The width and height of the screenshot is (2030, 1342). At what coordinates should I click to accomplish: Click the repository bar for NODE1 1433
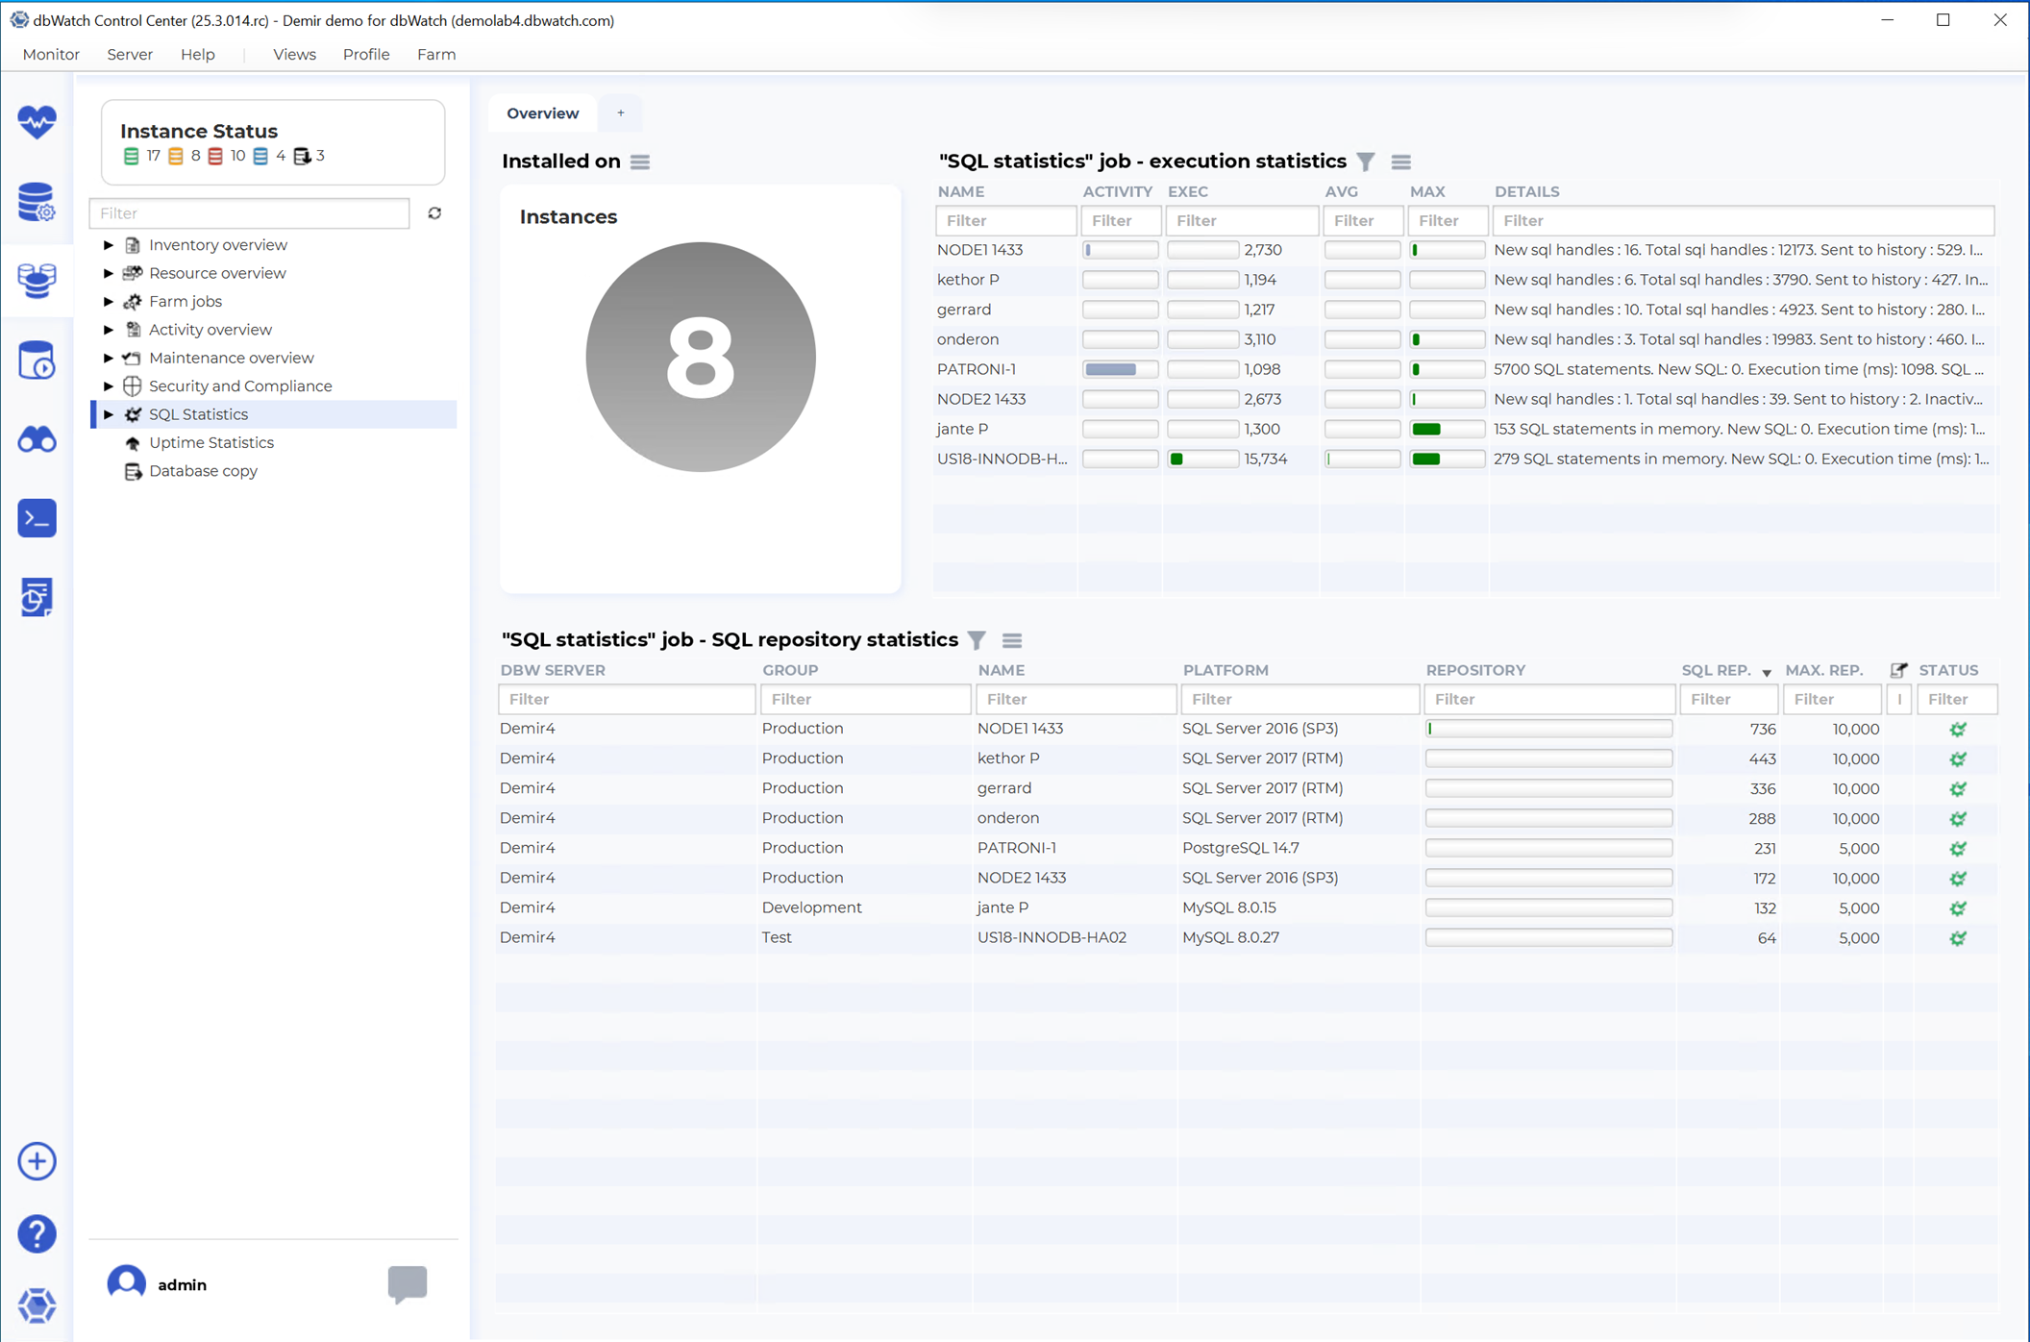tap(1547, 729)
